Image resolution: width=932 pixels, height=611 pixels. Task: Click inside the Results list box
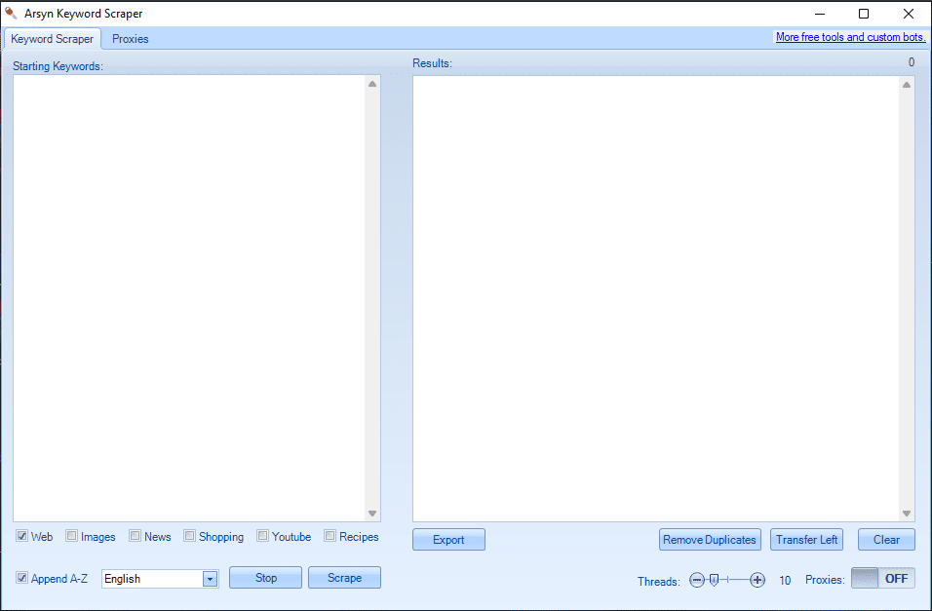click(x=655, y=299)
